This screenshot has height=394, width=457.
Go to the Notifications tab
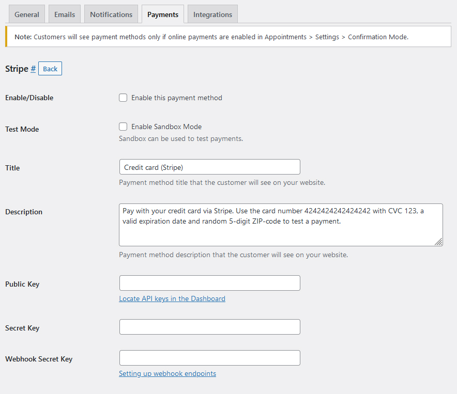click(111, 14)
